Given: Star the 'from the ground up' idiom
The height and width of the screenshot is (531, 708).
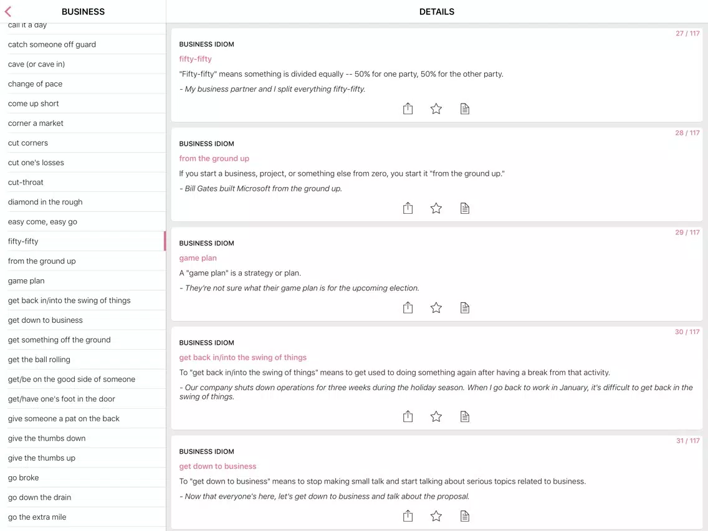Looking at the screenshot, I should 436,208.
